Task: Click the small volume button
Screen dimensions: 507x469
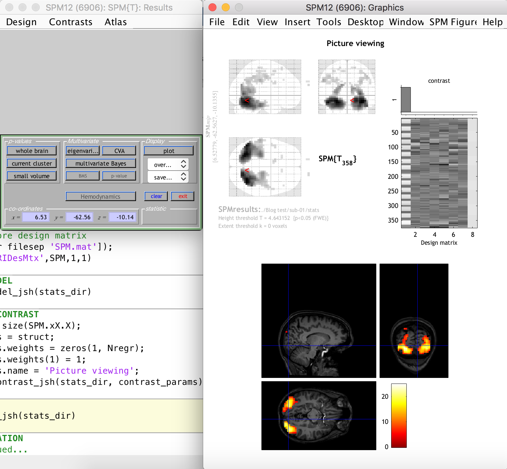Action: point(32,176)
